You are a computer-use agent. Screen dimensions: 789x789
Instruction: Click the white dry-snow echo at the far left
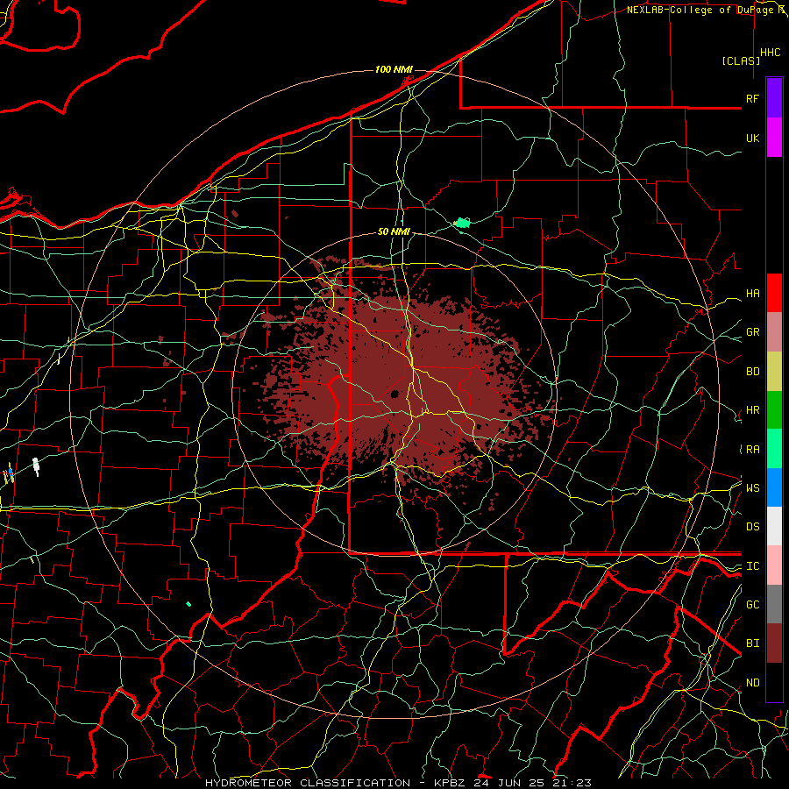(36, 466)
